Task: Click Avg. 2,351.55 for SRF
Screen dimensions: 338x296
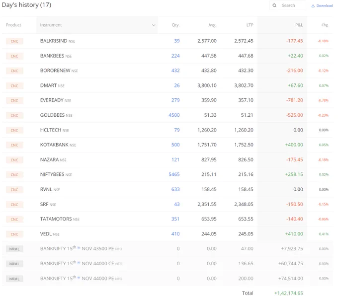Action: [207, 204]
